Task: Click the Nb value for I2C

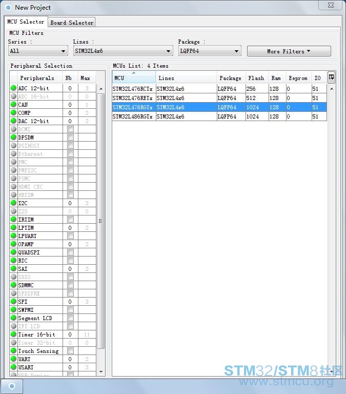Action: (x=70, y=203)
